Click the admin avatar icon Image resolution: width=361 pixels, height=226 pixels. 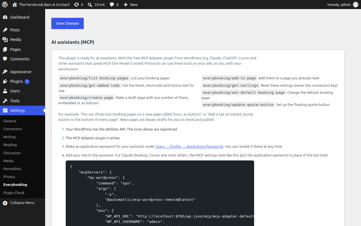356,5
